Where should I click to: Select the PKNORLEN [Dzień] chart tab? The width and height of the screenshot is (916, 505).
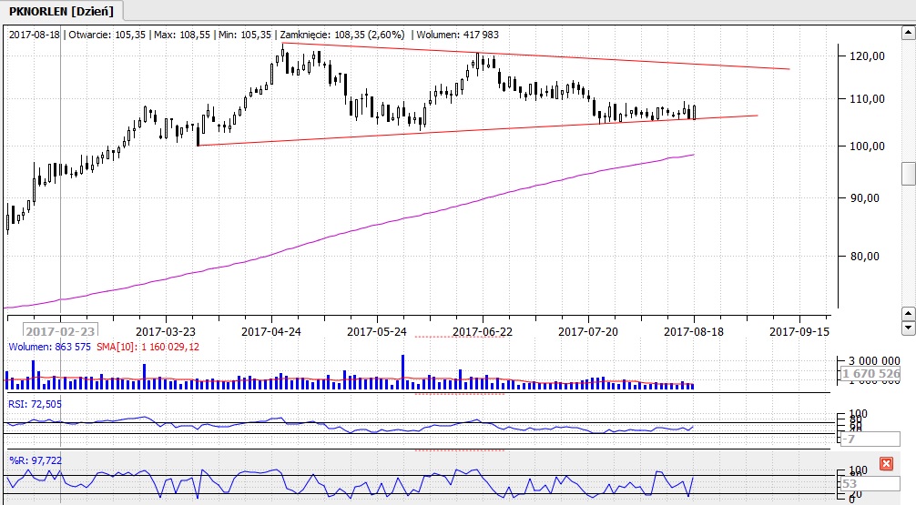coord(60,10)
